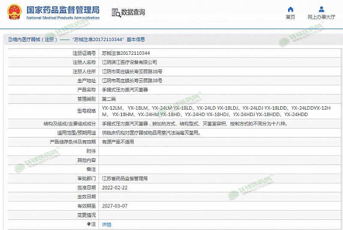Select approval department 江苏省药品监督管理局

125,178
